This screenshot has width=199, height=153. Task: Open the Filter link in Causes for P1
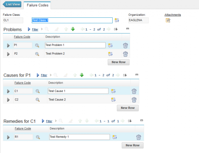[x=44, y=75]
